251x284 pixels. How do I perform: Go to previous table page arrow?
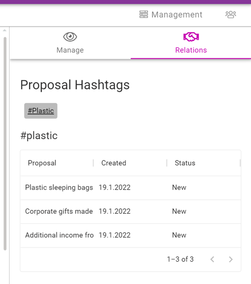point(212,259)
